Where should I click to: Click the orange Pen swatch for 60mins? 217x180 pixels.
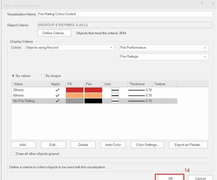[93, 95]
